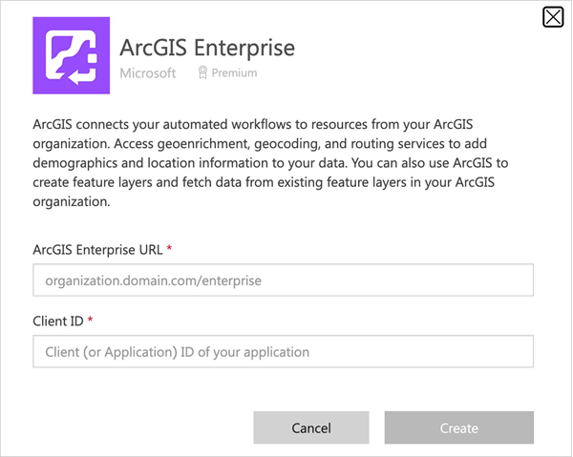Click the red asterisk beside Client ID
This screenshot has width=573, height=457.
pyautogui.click(x=90, y=321)
